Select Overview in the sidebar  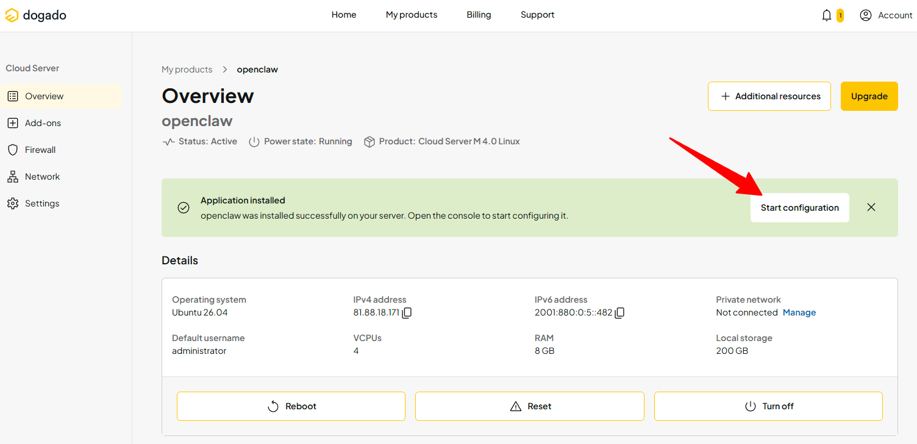click(62, 96)
